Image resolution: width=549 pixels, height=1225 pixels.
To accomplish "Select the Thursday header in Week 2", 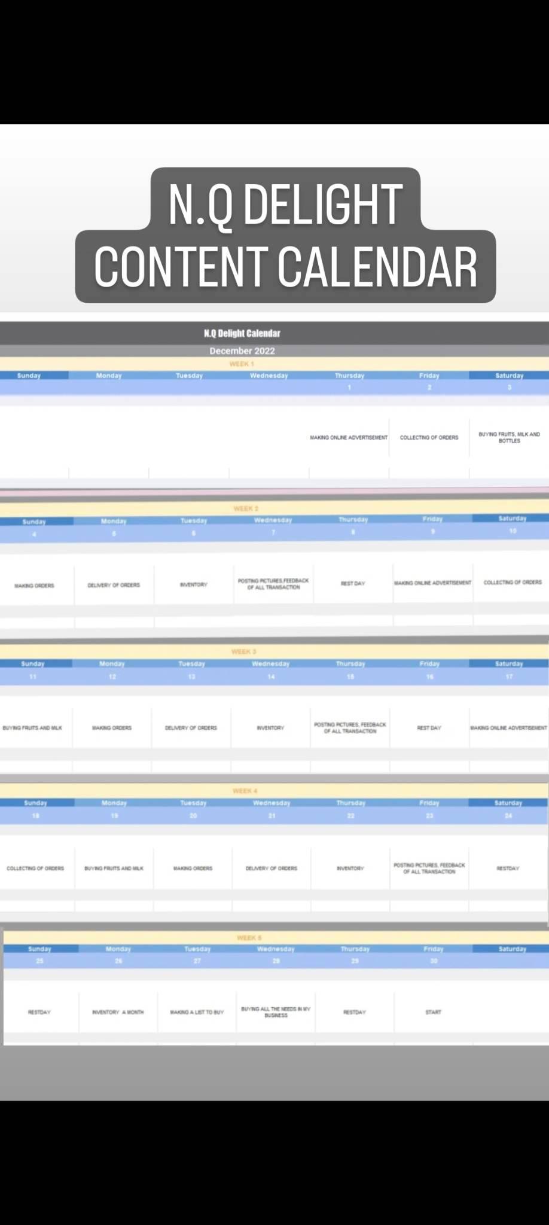I will pyautogui.click(x=353, y=519).
